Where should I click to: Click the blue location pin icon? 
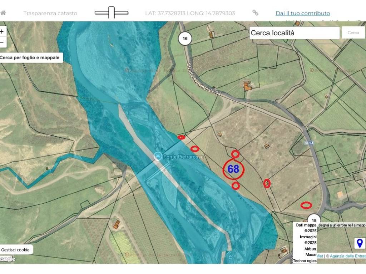(360, 243)
